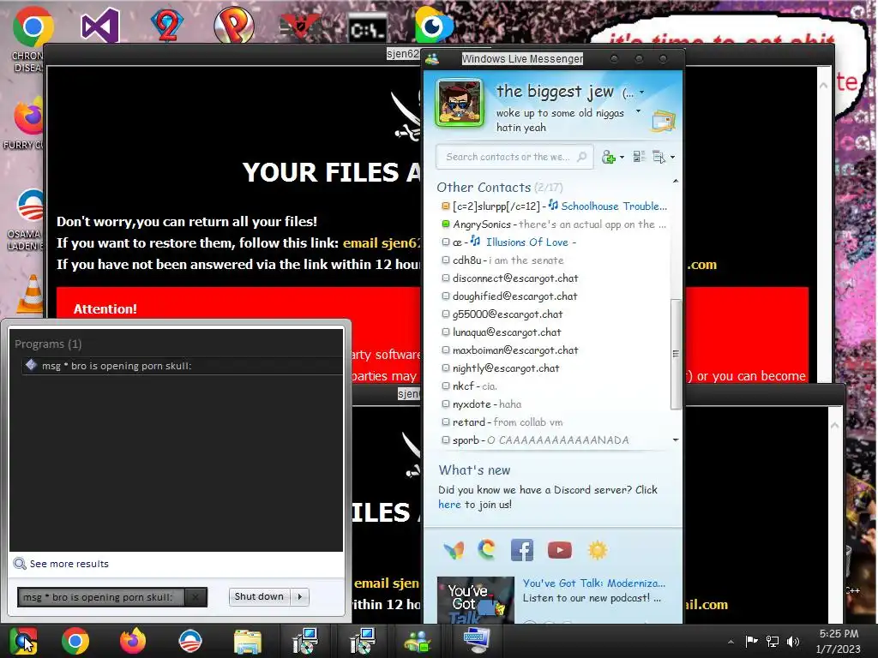The width and height of the screenshot is (878, 658).
Task: Click the sun weather icon in Messenger
Action: (x=598, y=551)
